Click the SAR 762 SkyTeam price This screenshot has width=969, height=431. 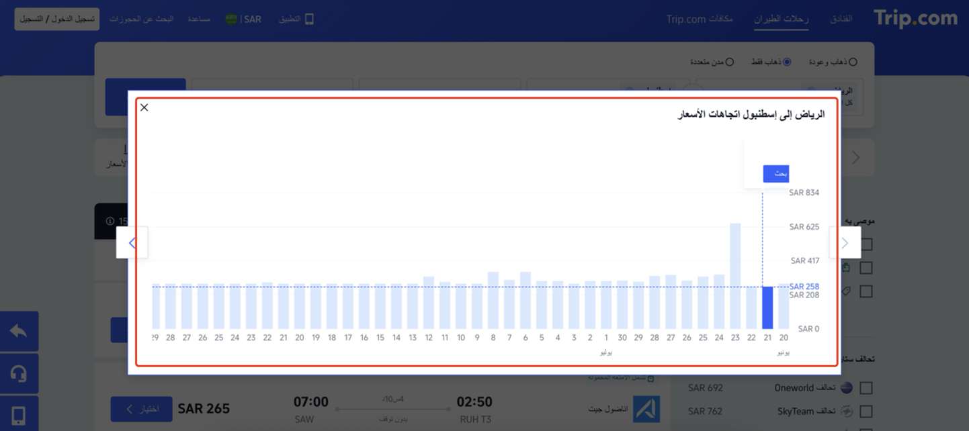click(706, 411)
